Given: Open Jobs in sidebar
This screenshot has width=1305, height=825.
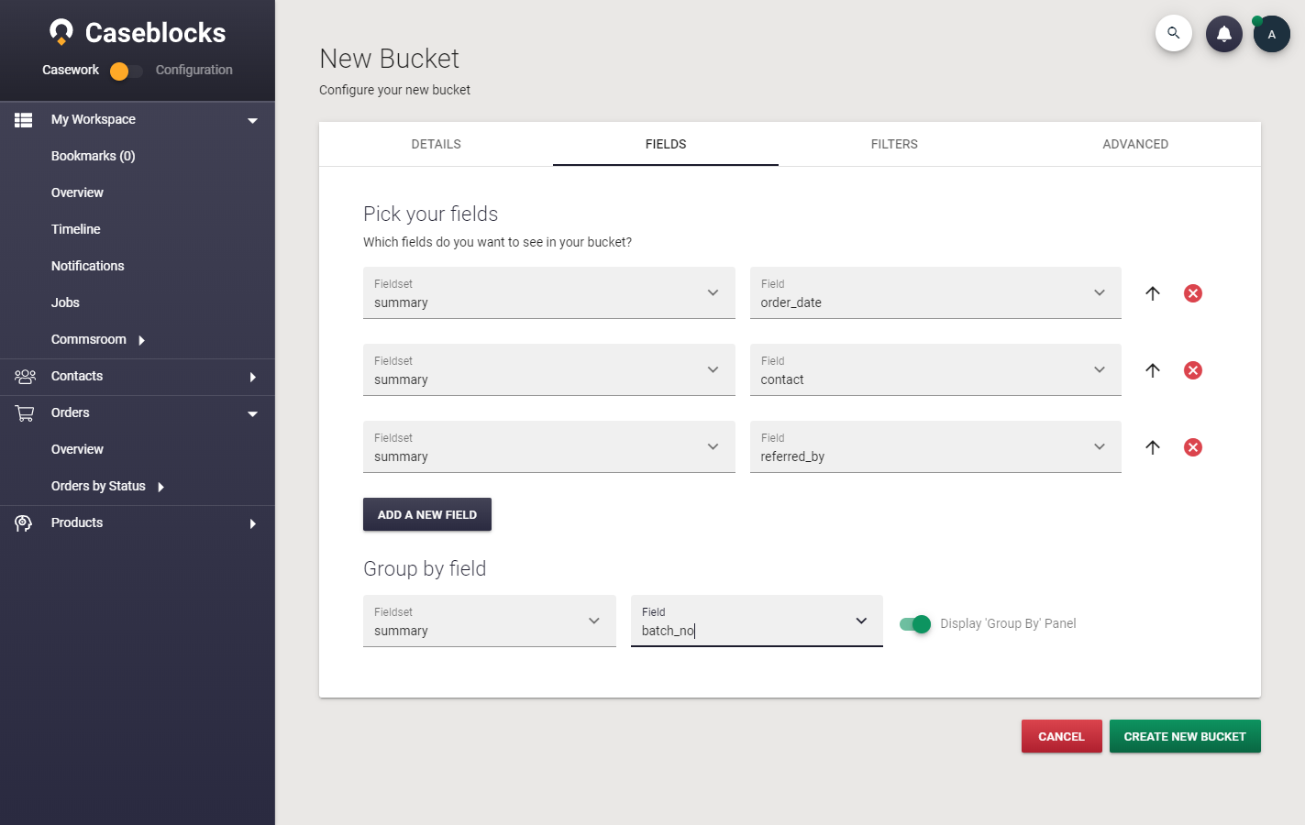Looking at the screenshot, I should pos(65,302).
